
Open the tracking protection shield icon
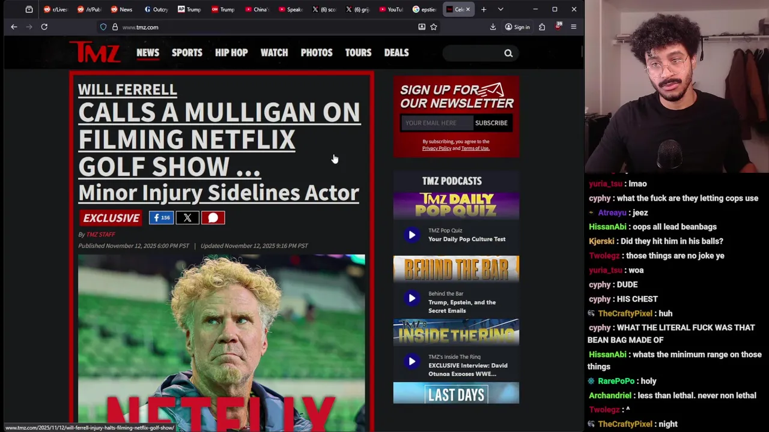[103, 27]
